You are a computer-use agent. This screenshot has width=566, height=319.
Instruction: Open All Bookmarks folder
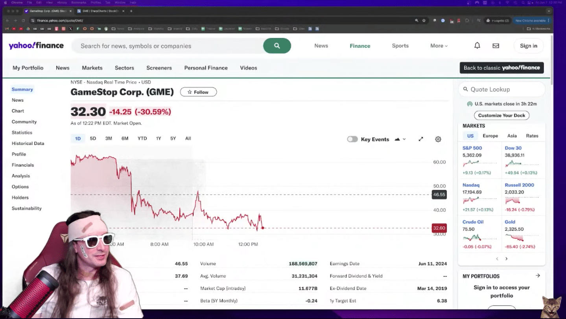(x=538, y=29)
